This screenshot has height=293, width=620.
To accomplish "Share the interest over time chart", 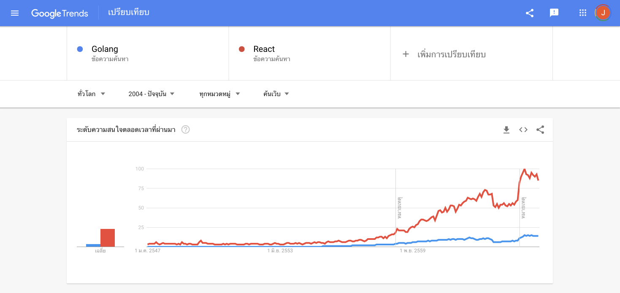I will 540,130.
